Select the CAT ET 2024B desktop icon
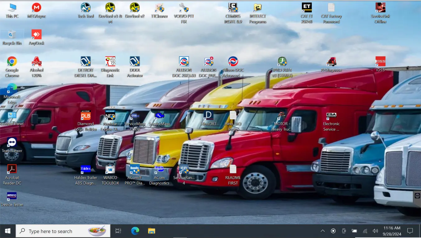This screenshot has height=238, width=421. coord(307,8)
